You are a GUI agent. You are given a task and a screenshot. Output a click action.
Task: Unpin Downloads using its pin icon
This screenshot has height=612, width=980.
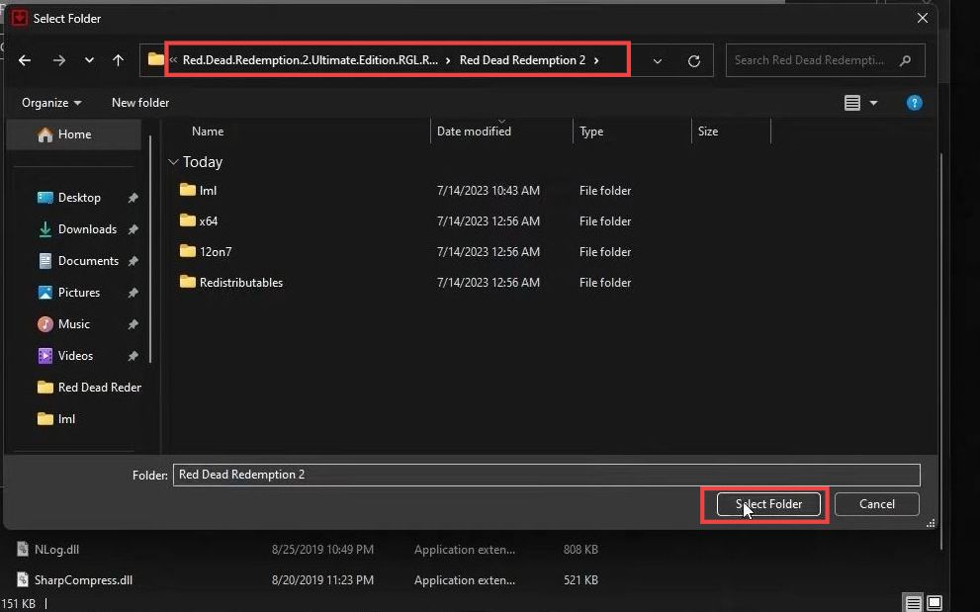pyautogui.click(x=134, y=230)
